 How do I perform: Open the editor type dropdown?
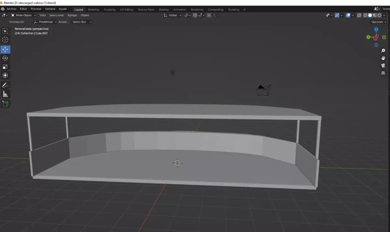5,15
